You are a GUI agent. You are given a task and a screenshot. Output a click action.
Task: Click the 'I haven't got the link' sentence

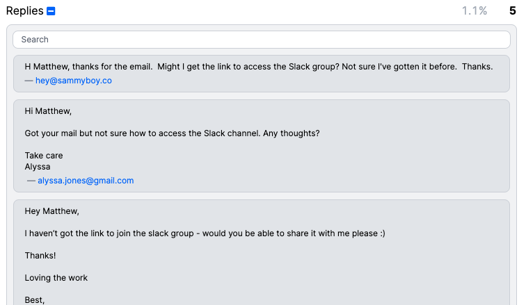click(x=205, y=233)
